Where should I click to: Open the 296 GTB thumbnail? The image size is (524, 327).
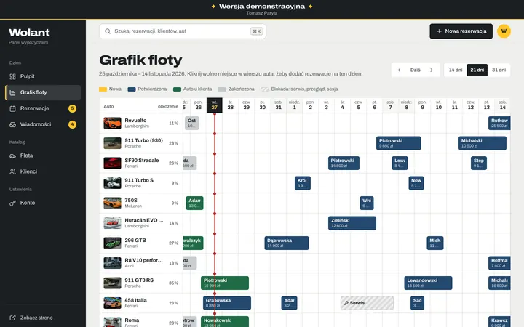point(112,243)
